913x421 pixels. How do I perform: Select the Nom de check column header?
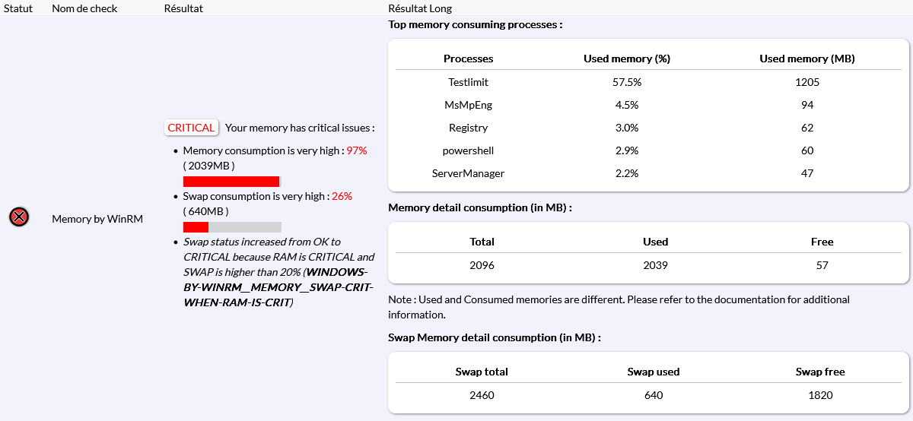pos(84,8)
